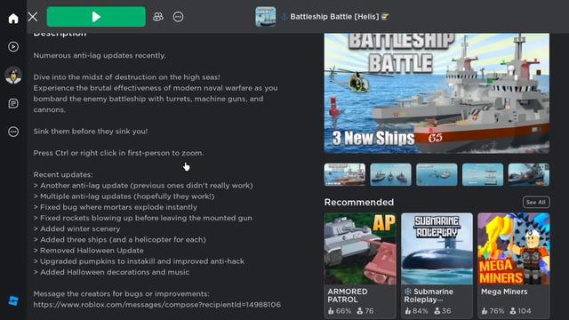This screenshot has height=320, width=569.
Task: Click the 84% like rating on Submarine Roleplay
Action: point(416,311)
